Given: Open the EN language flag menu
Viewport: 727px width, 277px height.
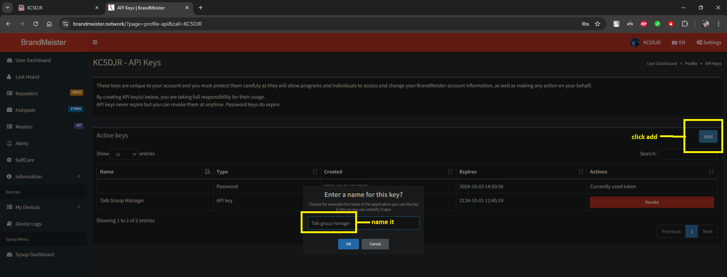Looking at the screenshot, I should point(678,43).
